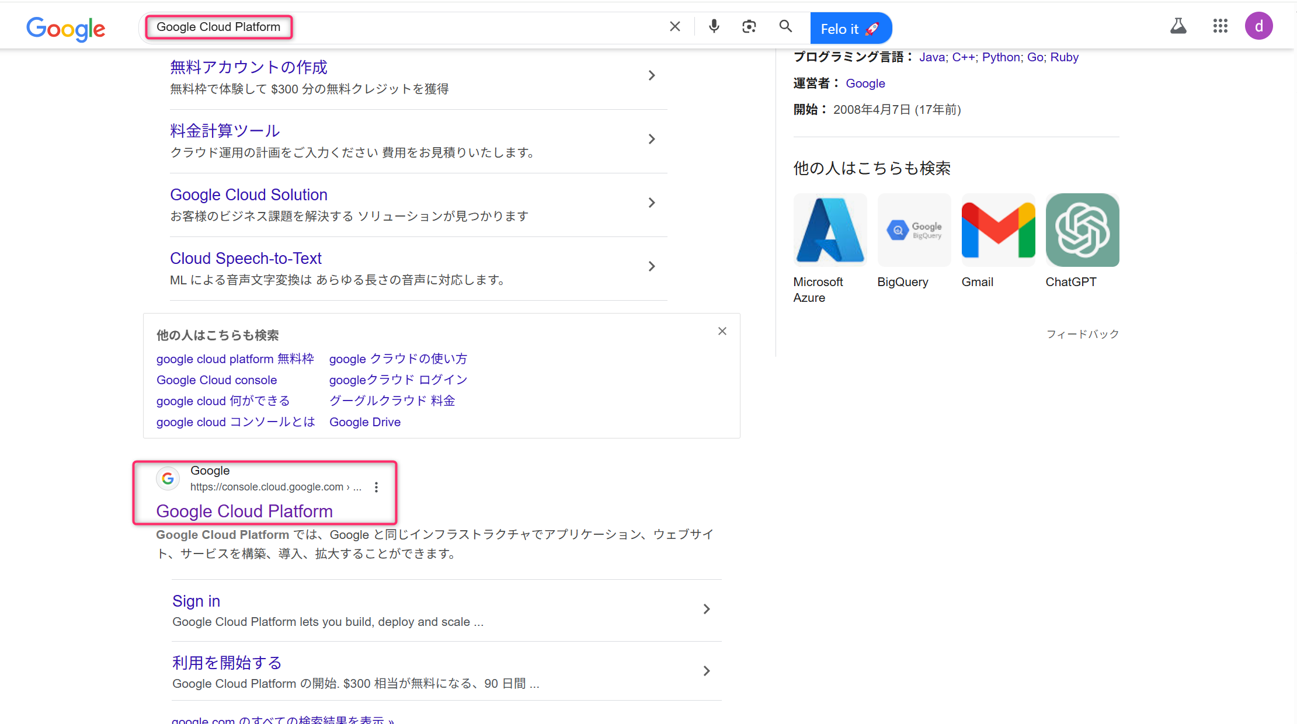This screenshot has width=1297, height=724.
Task: Click the Google Cloud Platform search field
Action: tap(403, 27)
